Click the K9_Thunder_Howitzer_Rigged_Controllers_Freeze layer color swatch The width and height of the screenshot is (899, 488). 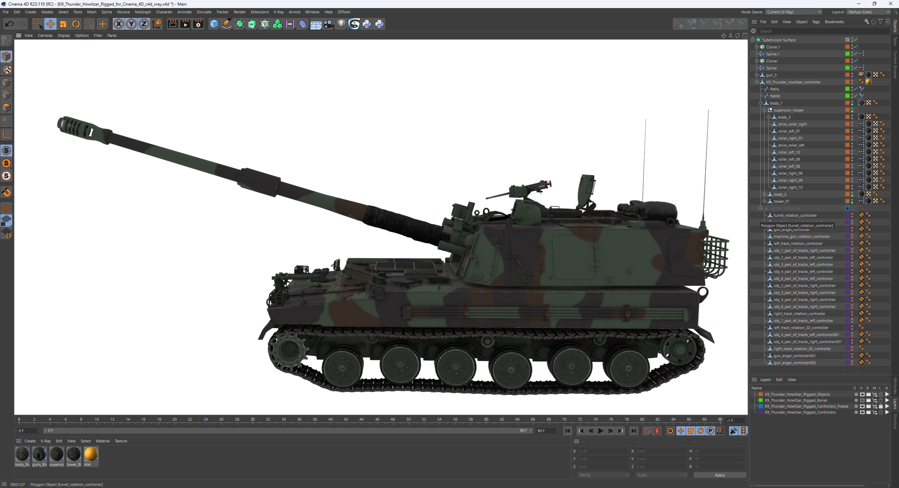click(761, 406)
